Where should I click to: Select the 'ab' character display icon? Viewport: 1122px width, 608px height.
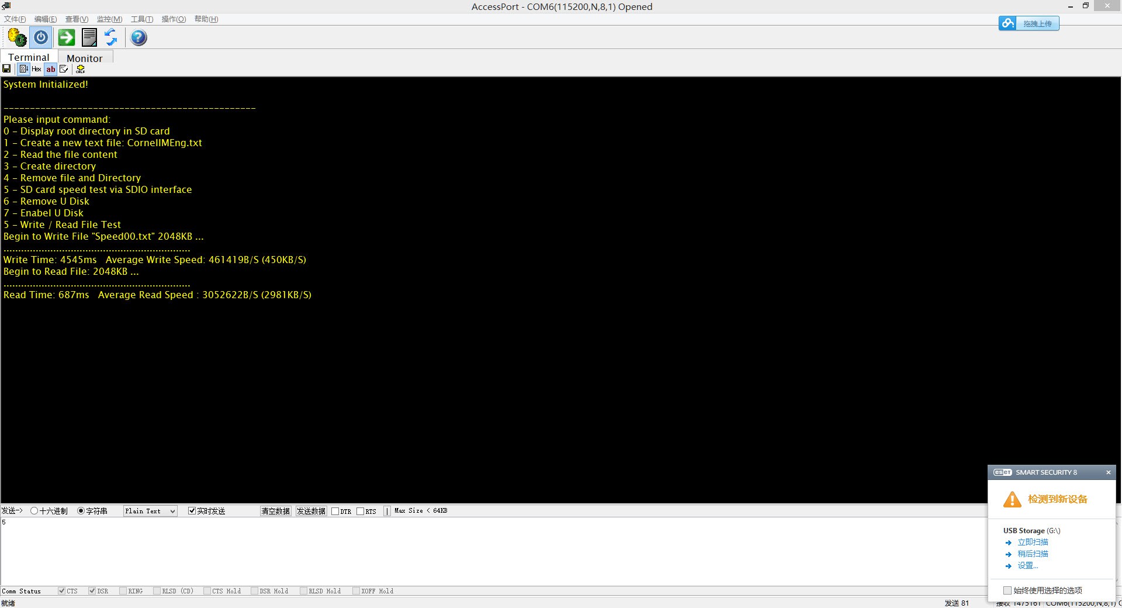point(51,69)
